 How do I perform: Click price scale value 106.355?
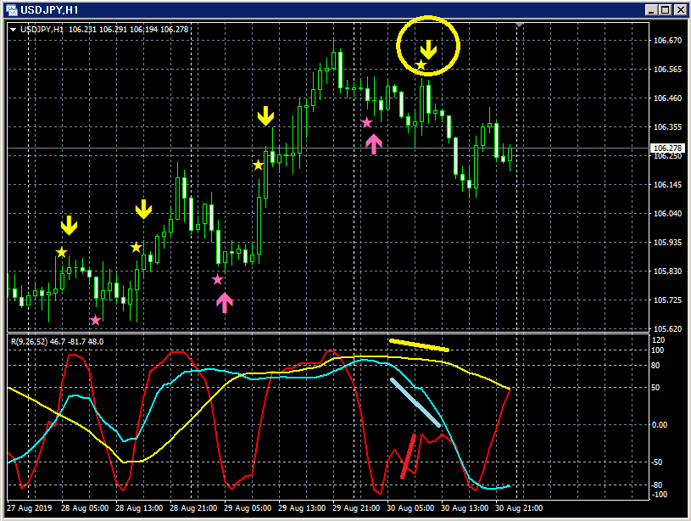(667, 127)
